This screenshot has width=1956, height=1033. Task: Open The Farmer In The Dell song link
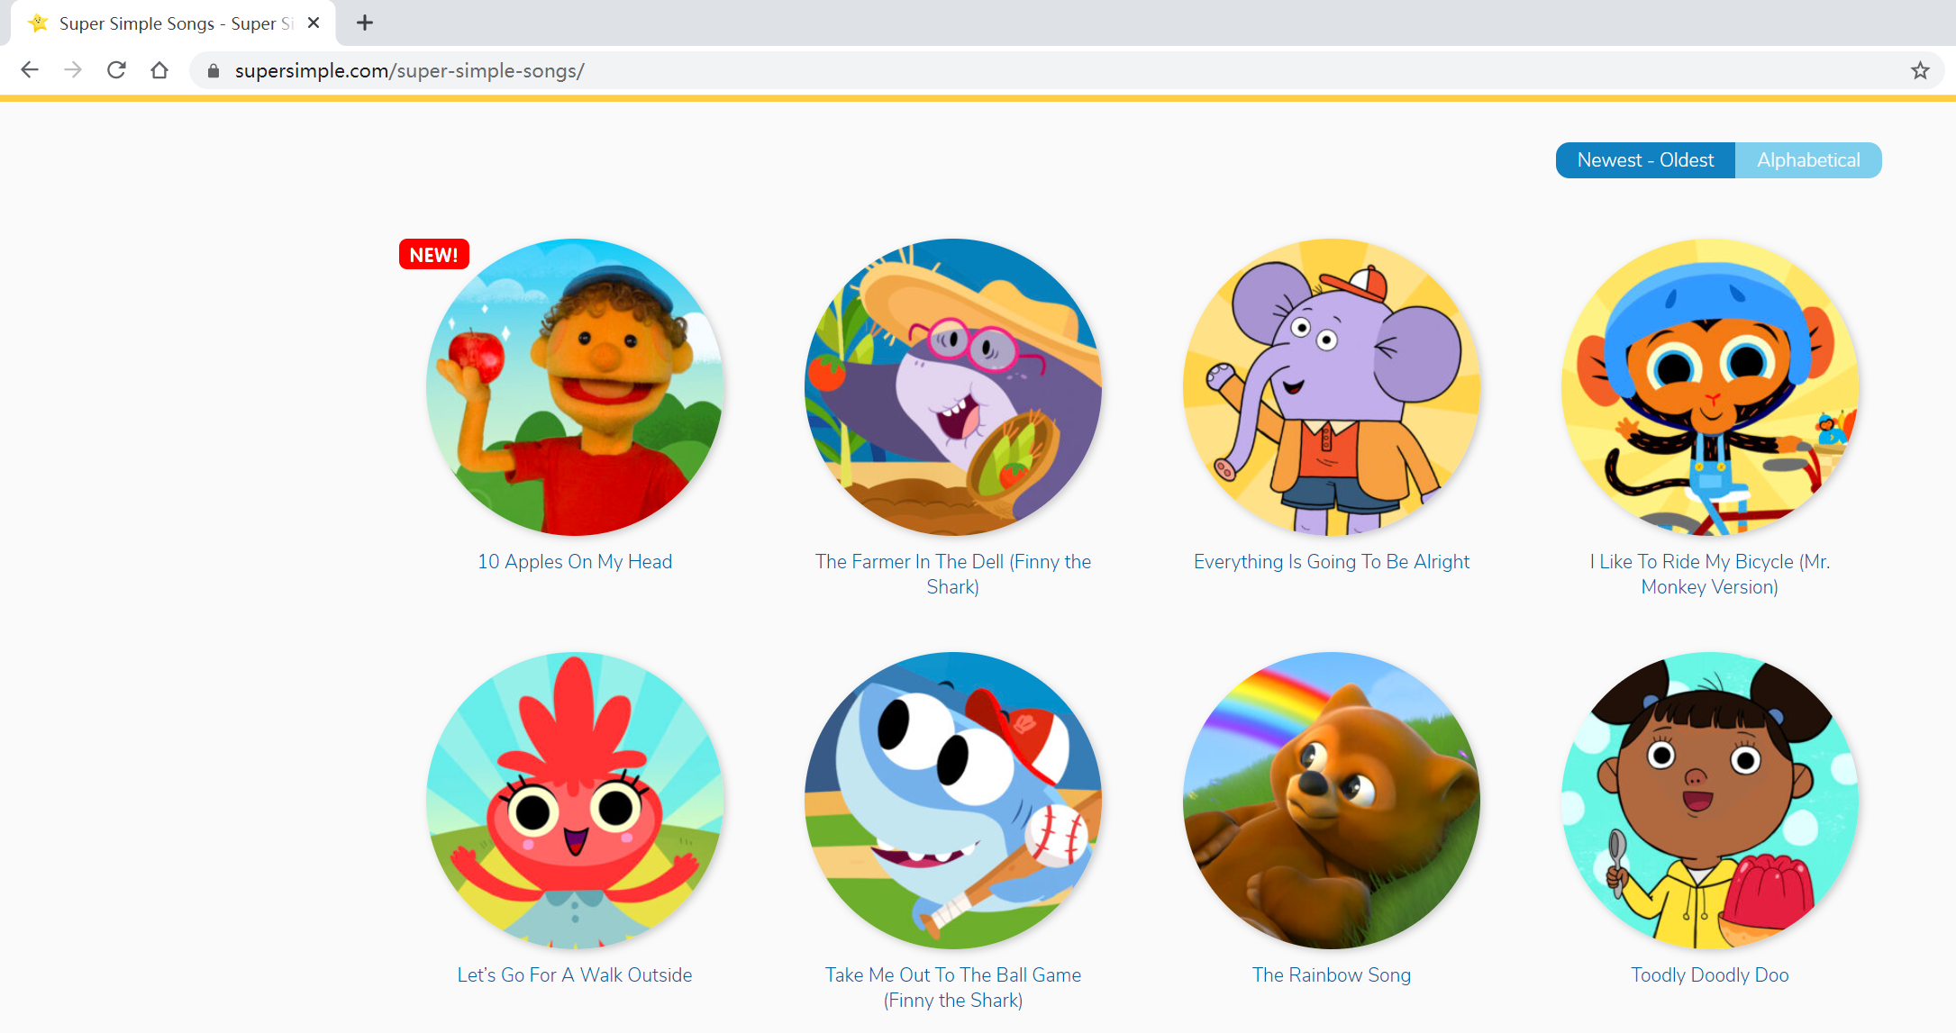pyautogui.click(x=953, y=574)
